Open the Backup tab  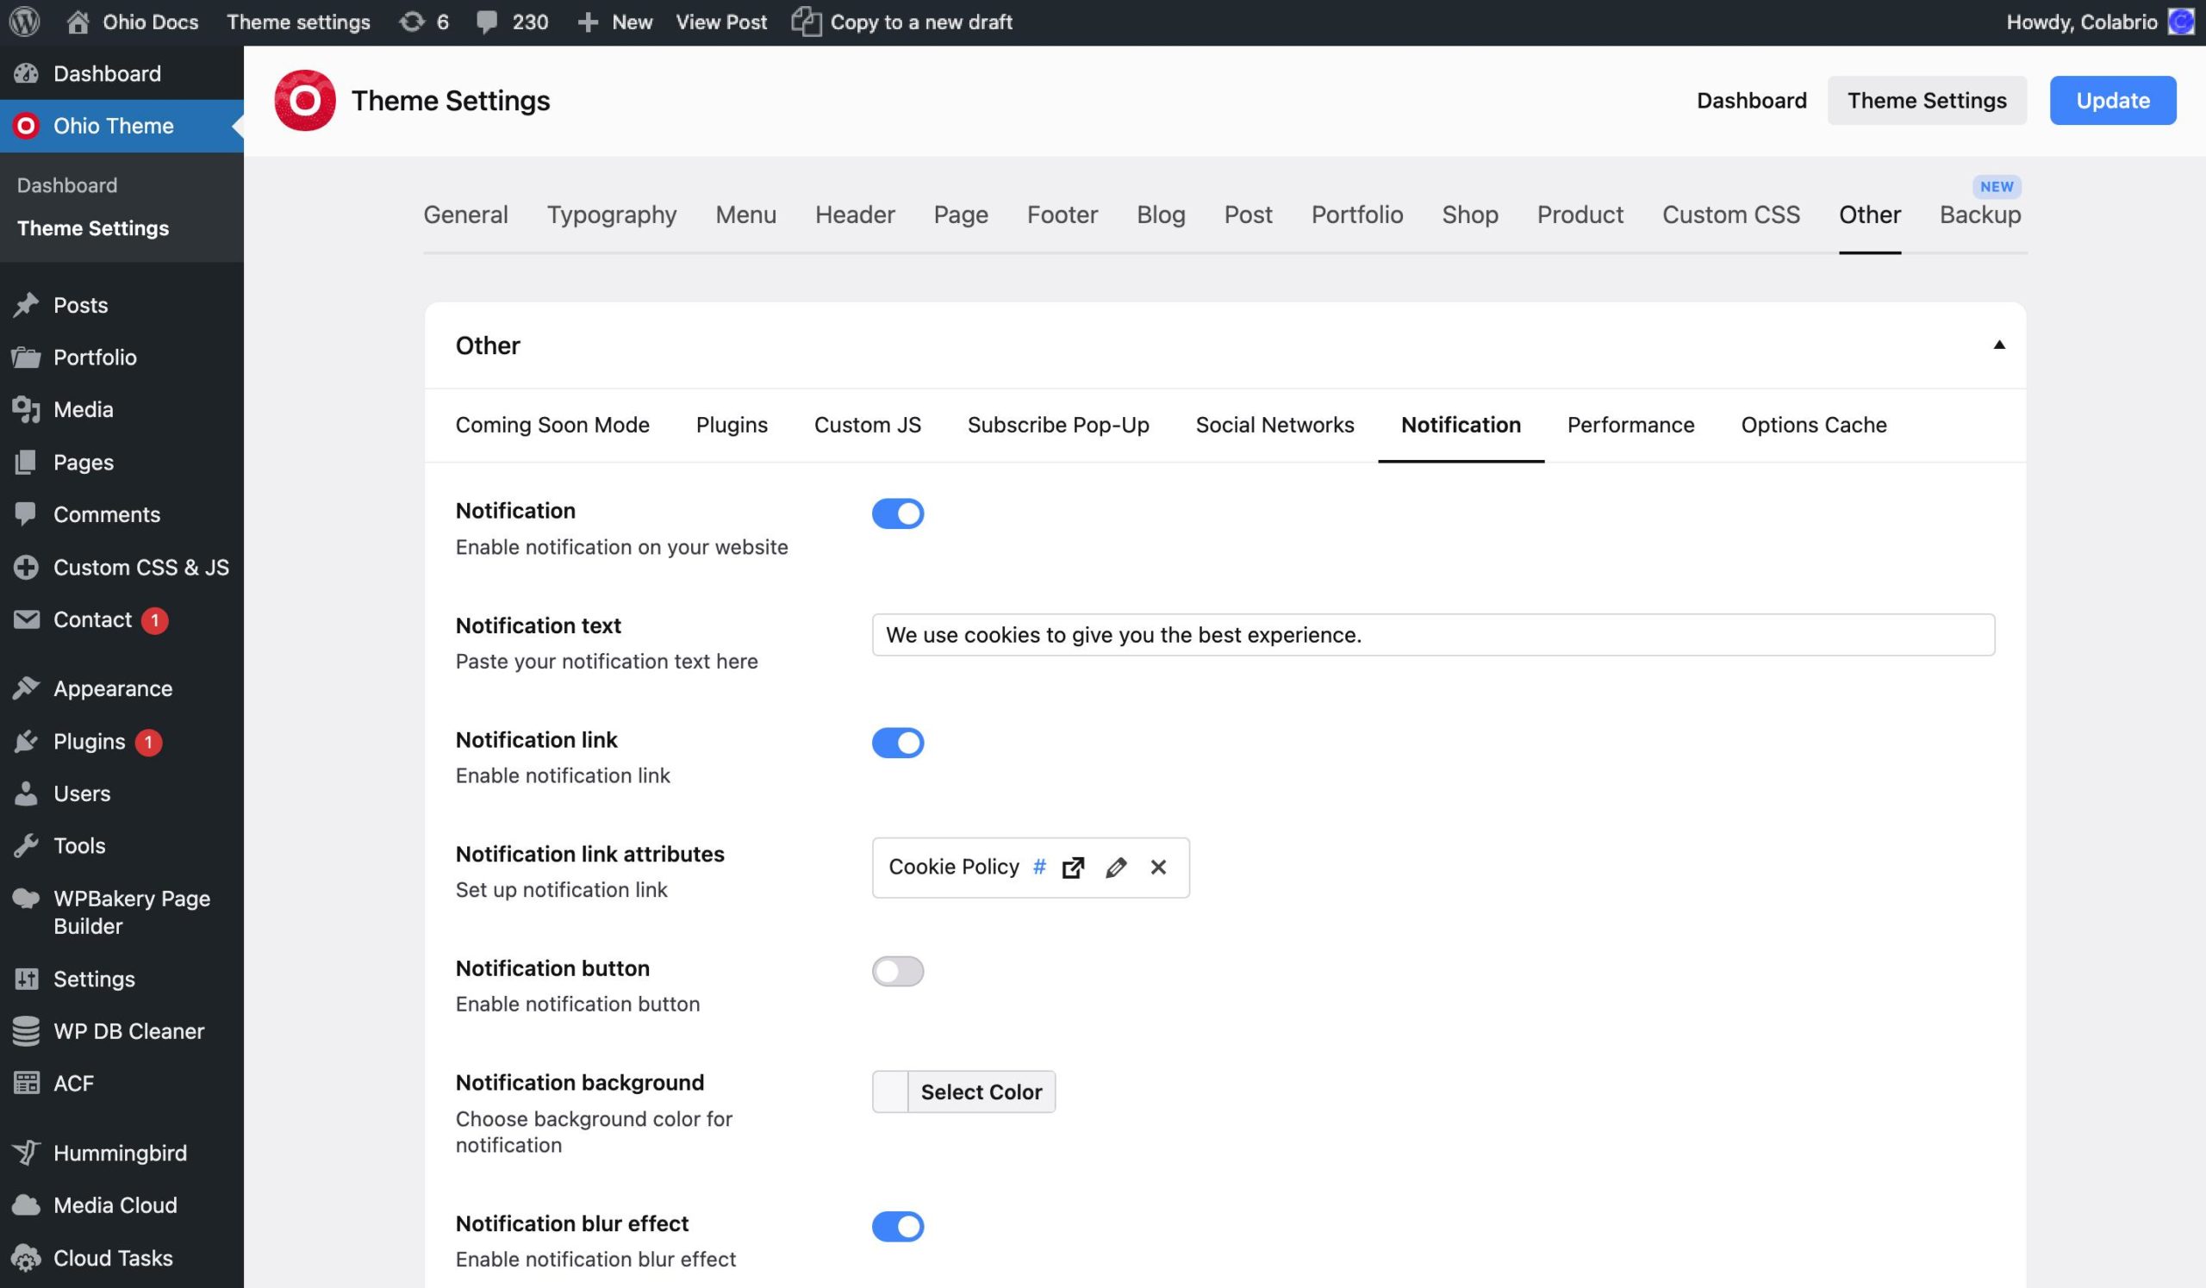1980,215
